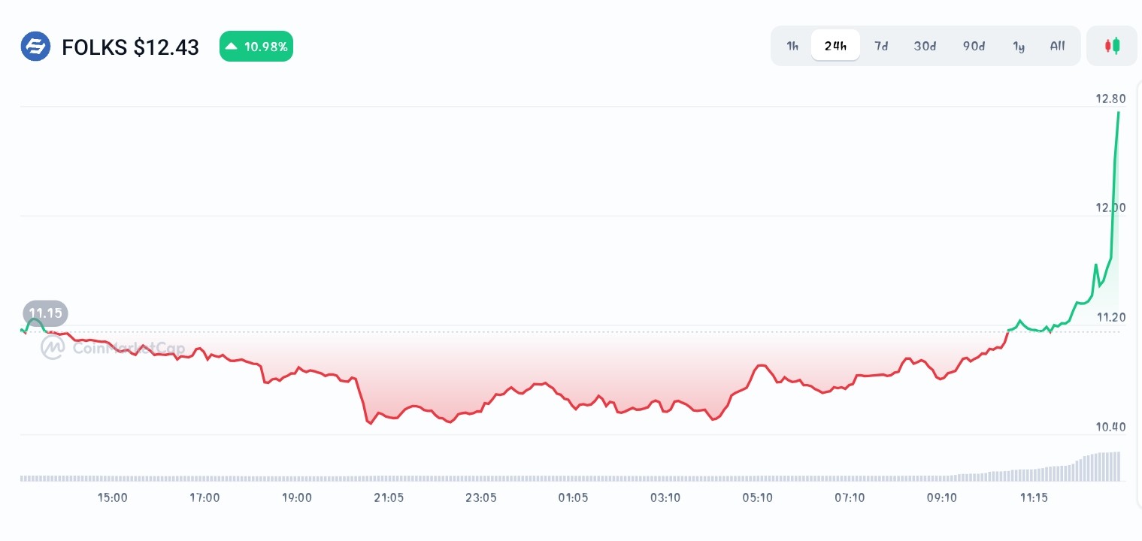Click the 19:00 time axis label
The width and height of the screenshot is (1142, 541).
297,497
